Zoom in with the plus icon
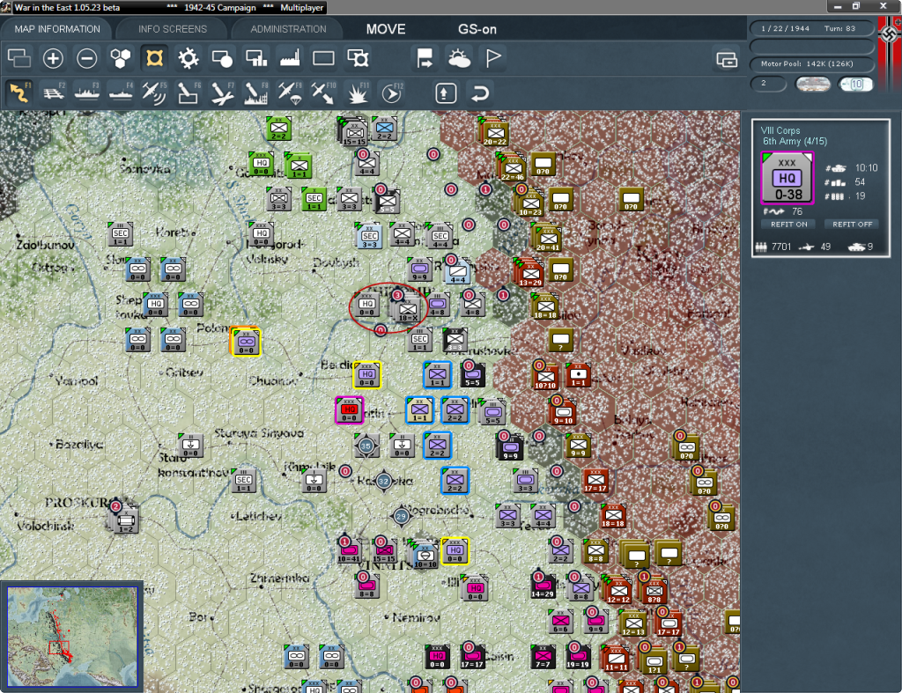 click(x=53, y=58)
